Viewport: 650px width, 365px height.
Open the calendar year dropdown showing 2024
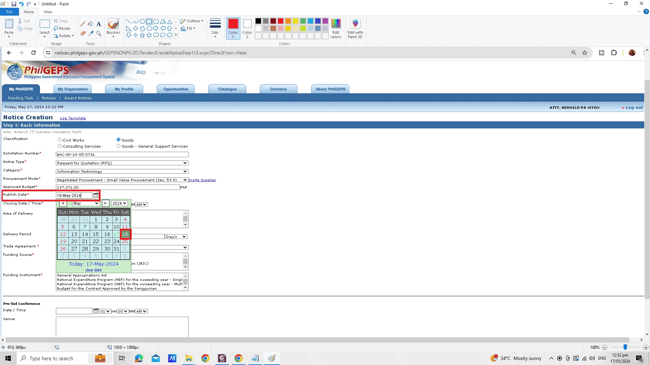point(120,203)
